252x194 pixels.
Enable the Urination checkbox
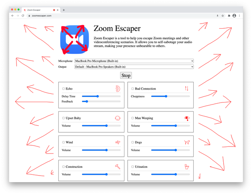pos(133,167)
